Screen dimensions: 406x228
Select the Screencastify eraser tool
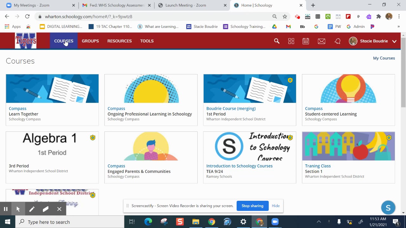[x=45, y=209]
